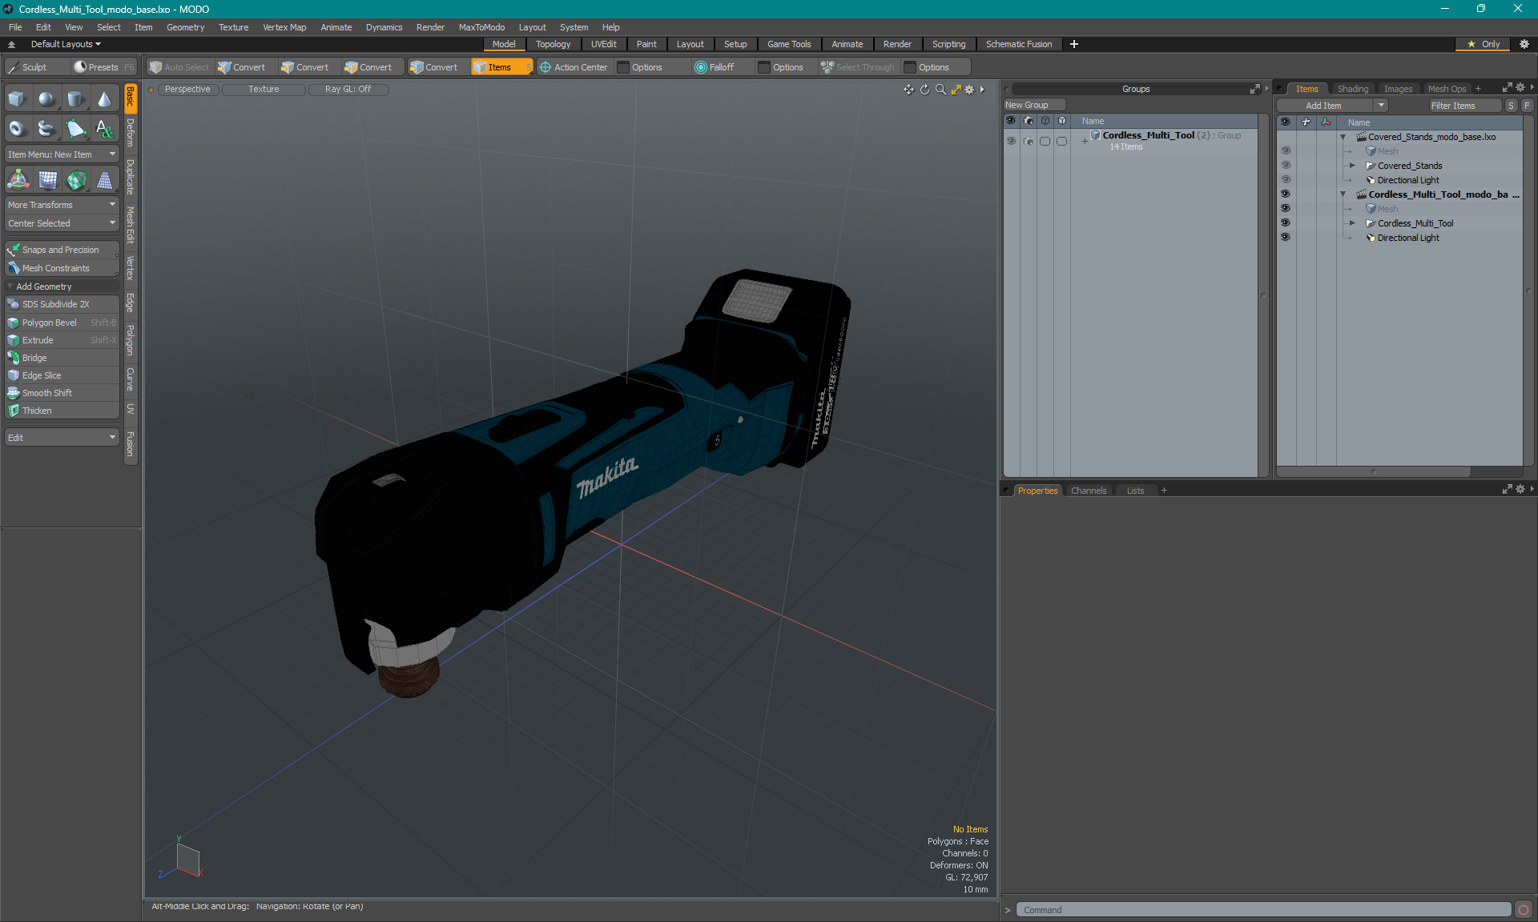Select the Cylinder primitive tool
Image resolution: width=1538 pixels, height=922 pixels.
coord(75,99)
